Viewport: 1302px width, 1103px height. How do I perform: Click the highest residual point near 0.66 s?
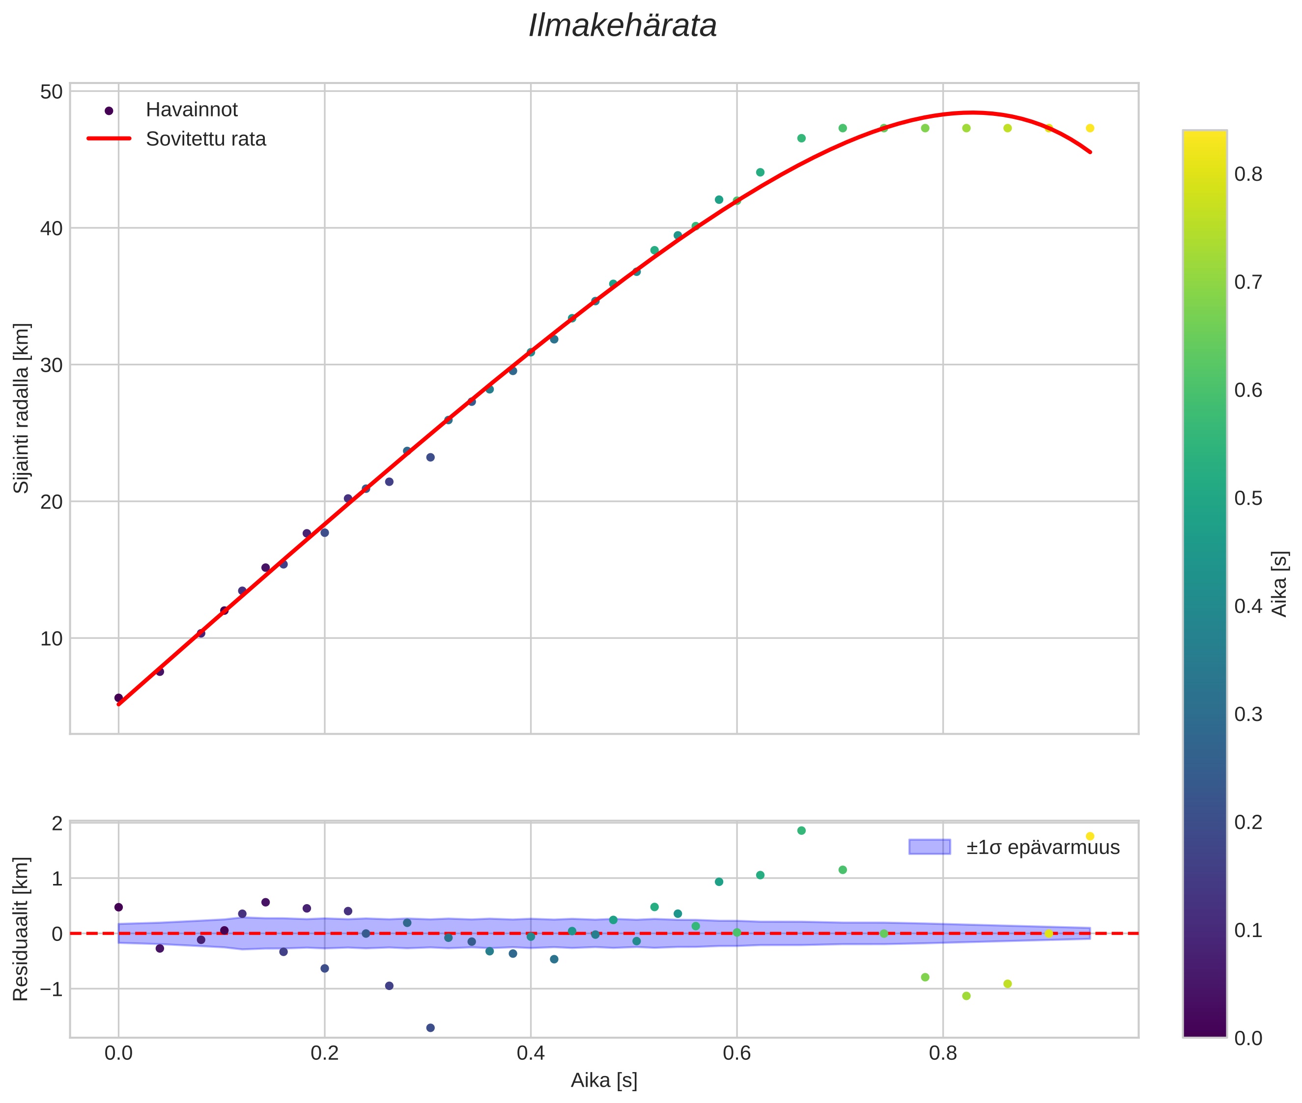(x=801, y=830)
